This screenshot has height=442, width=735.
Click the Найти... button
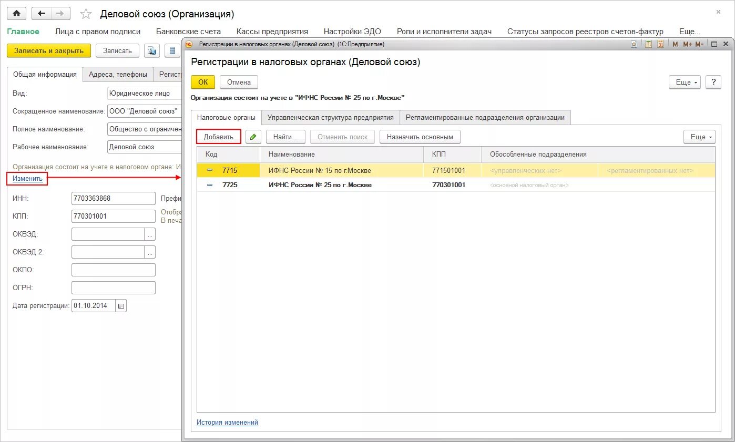coord(285,137)
